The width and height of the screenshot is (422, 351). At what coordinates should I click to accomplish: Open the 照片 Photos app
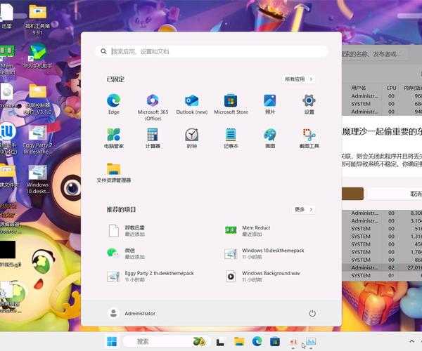[x=270, y=105]
